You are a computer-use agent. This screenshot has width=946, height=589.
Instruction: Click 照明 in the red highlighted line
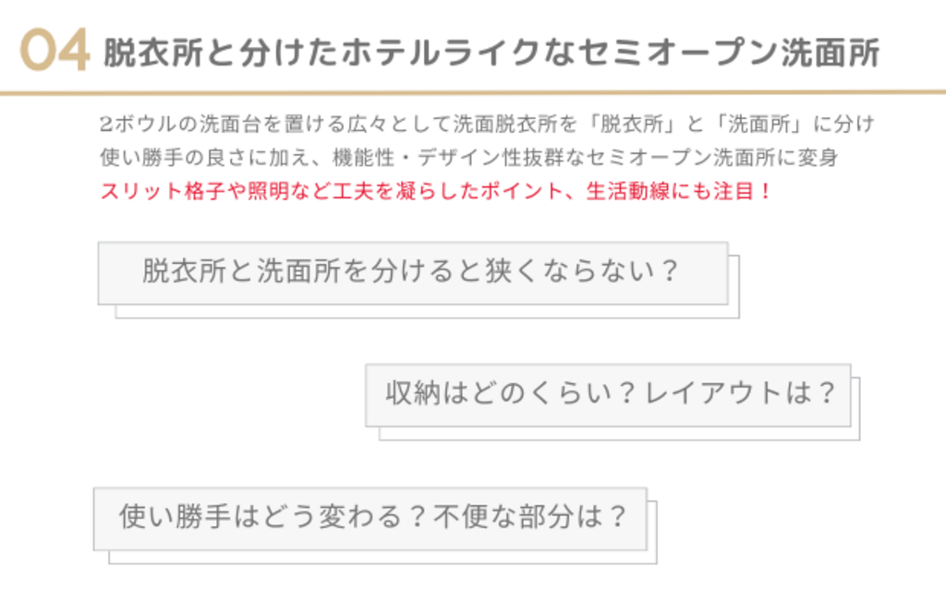click(x=266, y=192)
